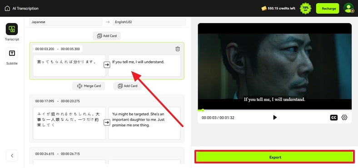
Task: Click the AI Transcription title
Action: click(25, 9)
